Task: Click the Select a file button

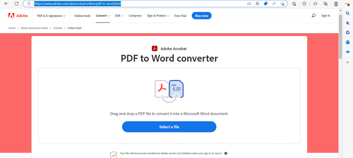Action: pos(169,127)
